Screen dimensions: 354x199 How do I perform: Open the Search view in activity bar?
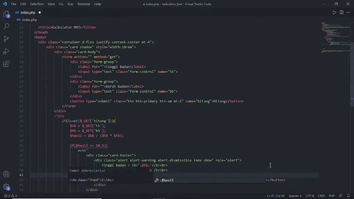coord(6,27)
